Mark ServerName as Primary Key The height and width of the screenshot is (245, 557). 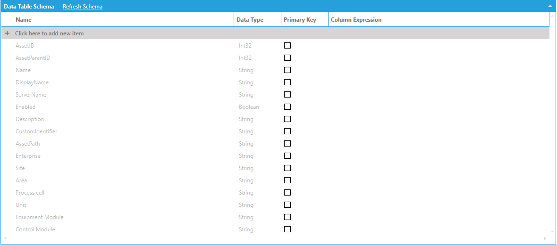(x=287, y=95)
